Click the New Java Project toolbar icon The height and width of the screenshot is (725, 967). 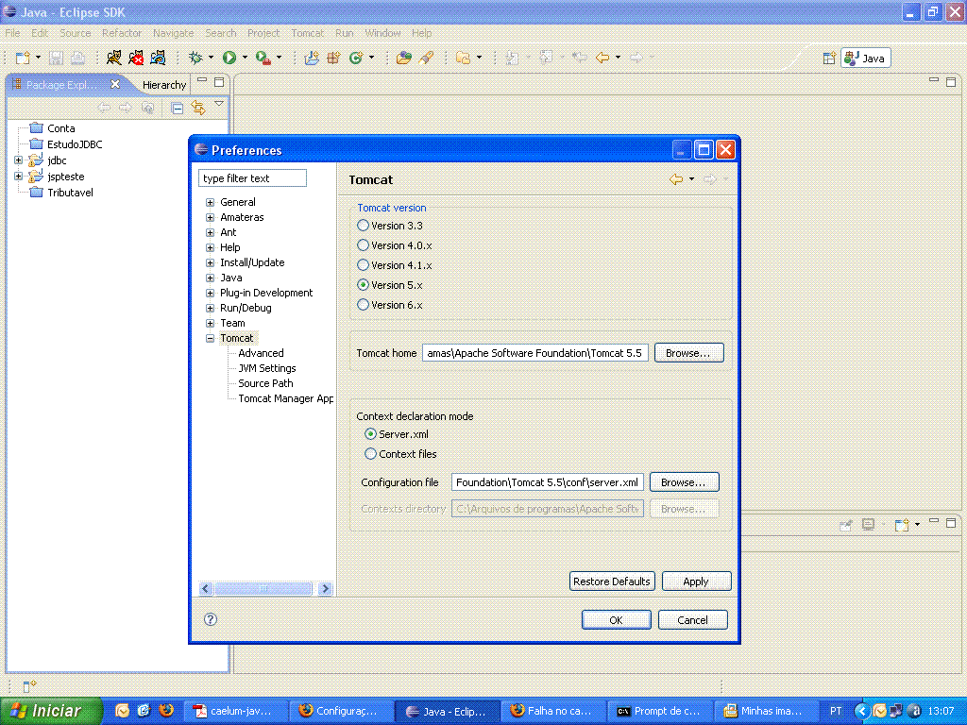click(312, 58)
